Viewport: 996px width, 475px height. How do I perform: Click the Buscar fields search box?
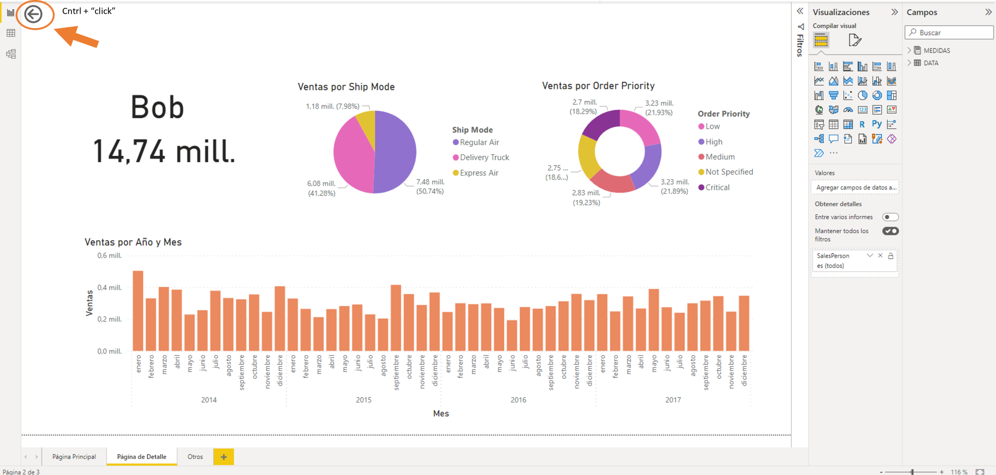pyautogui.click(x=949, y=33)
